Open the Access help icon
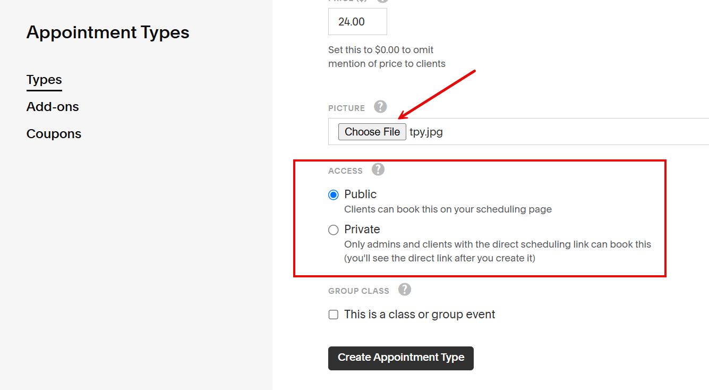 pos(378,169)
